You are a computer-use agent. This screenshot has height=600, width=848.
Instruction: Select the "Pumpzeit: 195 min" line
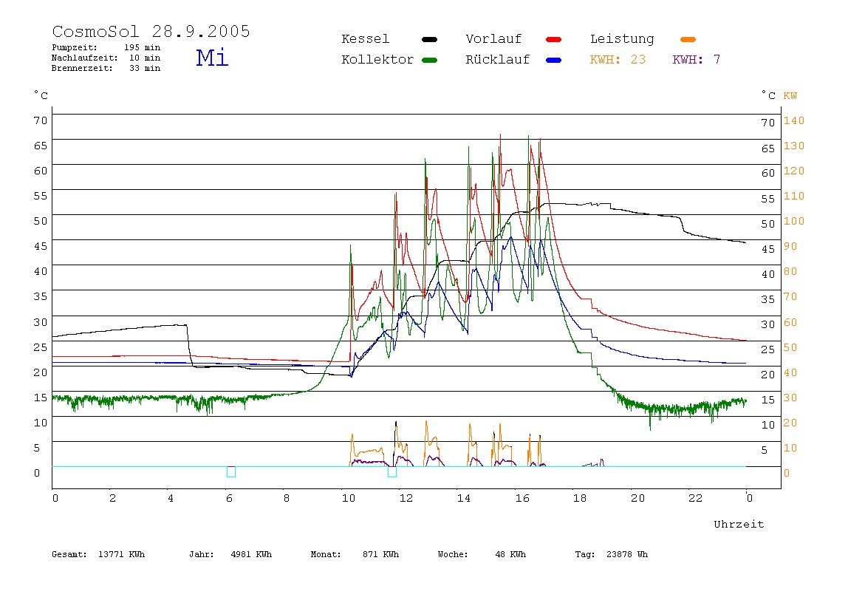(x=106, y=47)
